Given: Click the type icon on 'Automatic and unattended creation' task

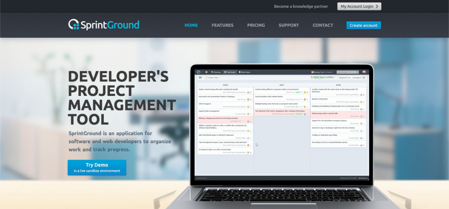Looking at the screenshot, I should 248,99.
